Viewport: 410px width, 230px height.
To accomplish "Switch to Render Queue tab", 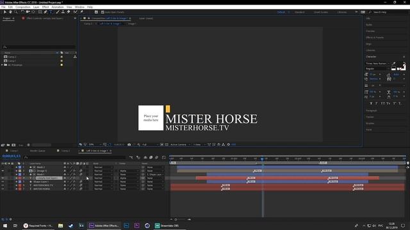I will pyautogui.click(x=38, y=151).
